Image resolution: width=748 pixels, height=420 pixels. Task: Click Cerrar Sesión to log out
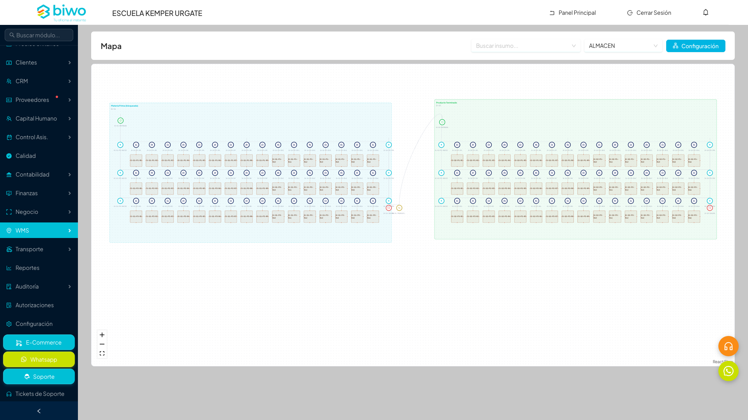click(649, 13)
